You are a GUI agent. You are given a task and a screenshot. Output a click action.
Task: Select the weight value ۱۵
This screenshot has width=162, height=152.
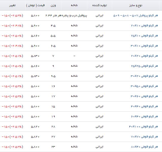pos(53,107)
